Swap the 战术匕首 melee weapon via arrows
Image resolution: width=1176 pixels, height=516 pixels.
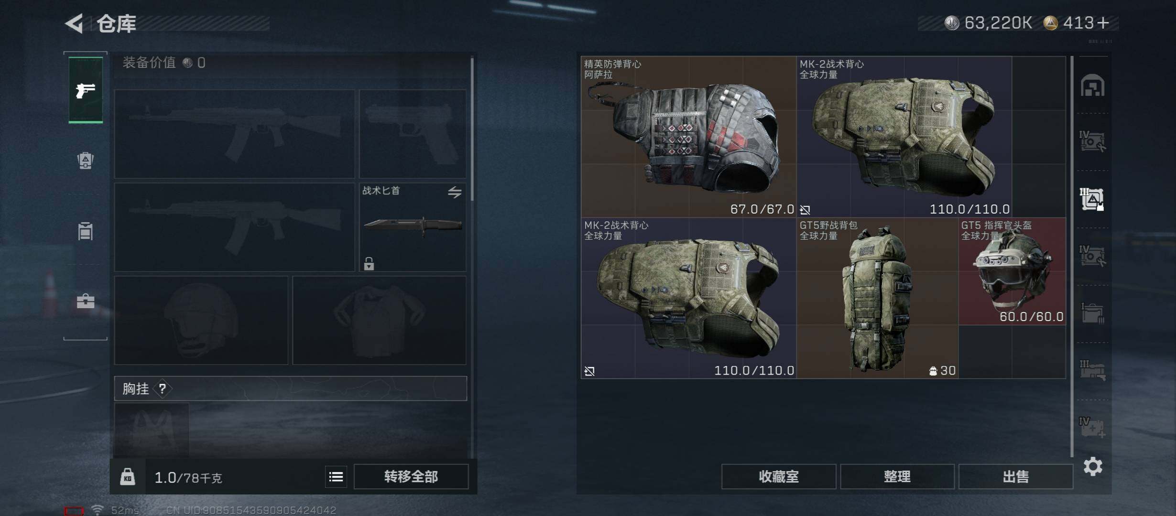tap(455, 192)
